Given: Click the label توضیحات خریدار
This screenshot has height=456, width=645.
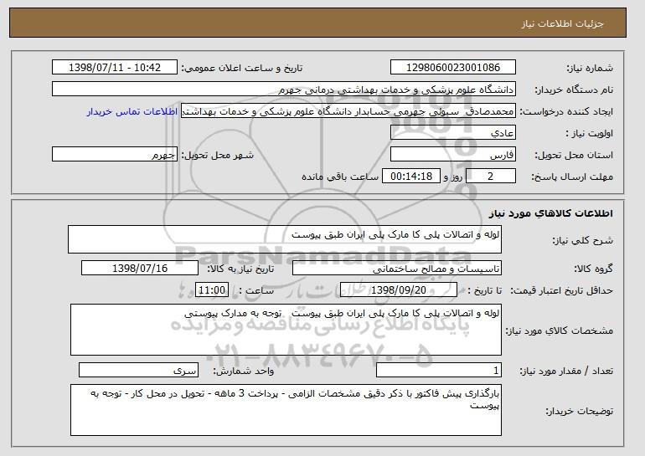Looking at the screenshot, I should pyautogui.click(x=580, y=411).
